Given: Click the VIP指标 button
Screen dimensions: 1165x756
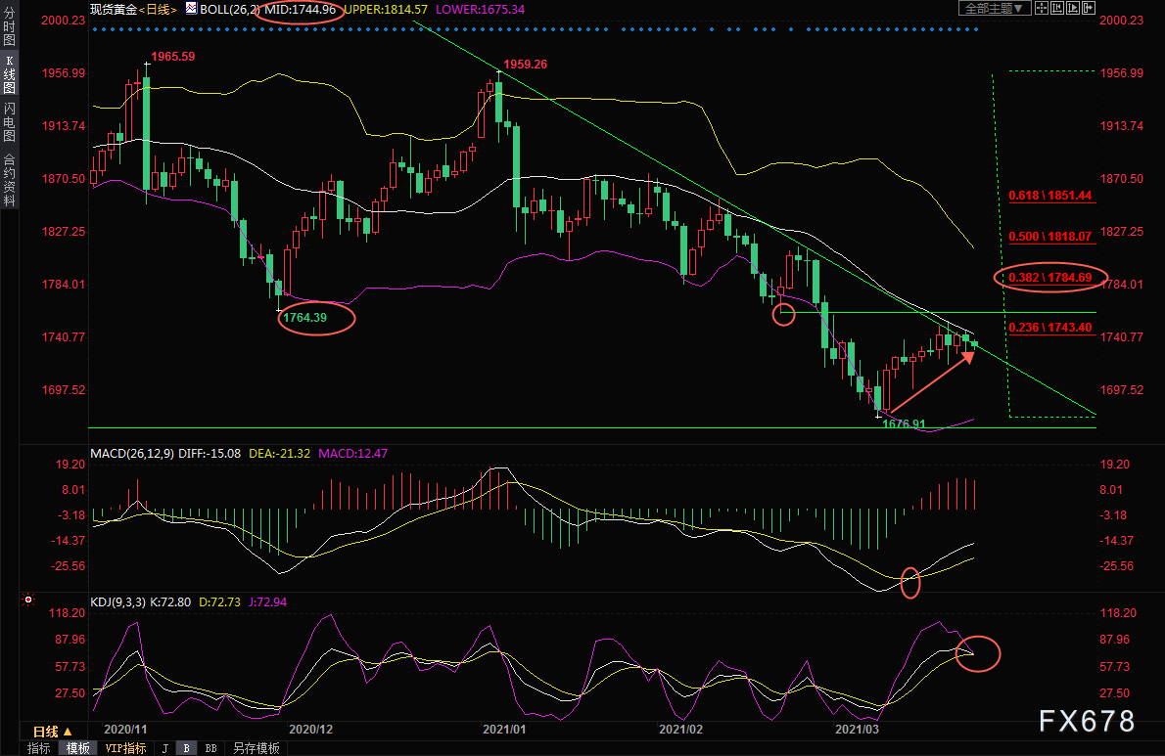Looking at the screenshot, I should (125, 748).
